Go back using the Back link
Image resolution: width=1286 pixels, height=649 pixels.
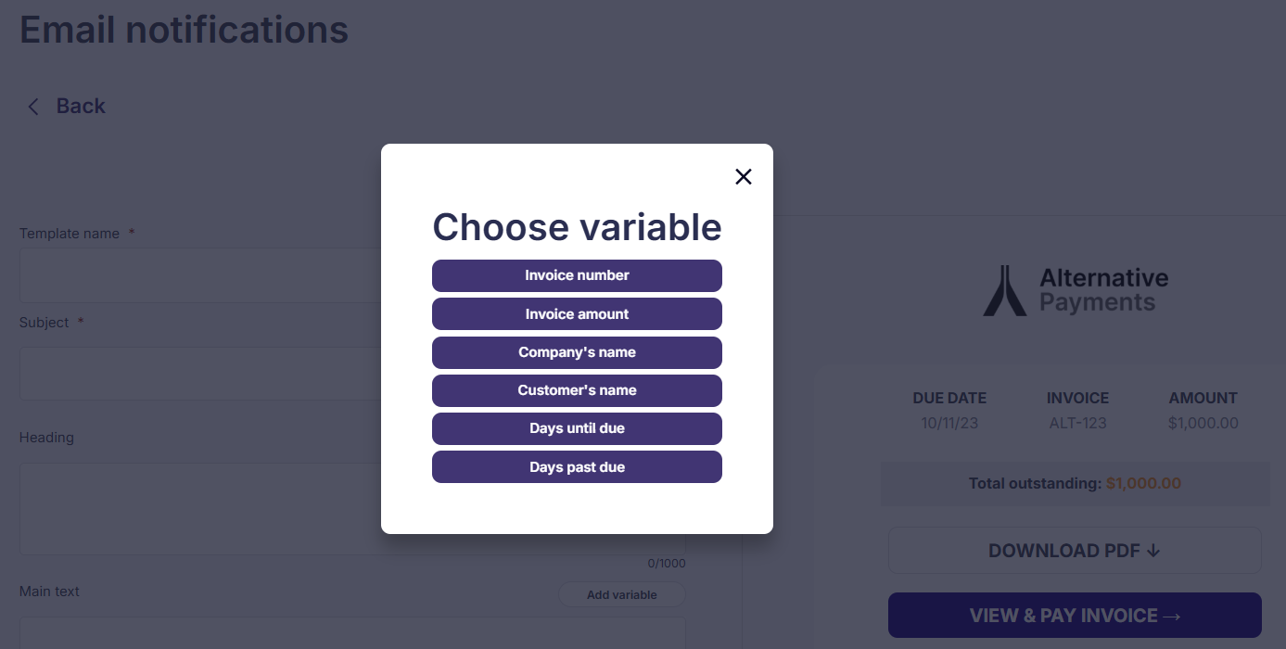[x=81, y=106]
